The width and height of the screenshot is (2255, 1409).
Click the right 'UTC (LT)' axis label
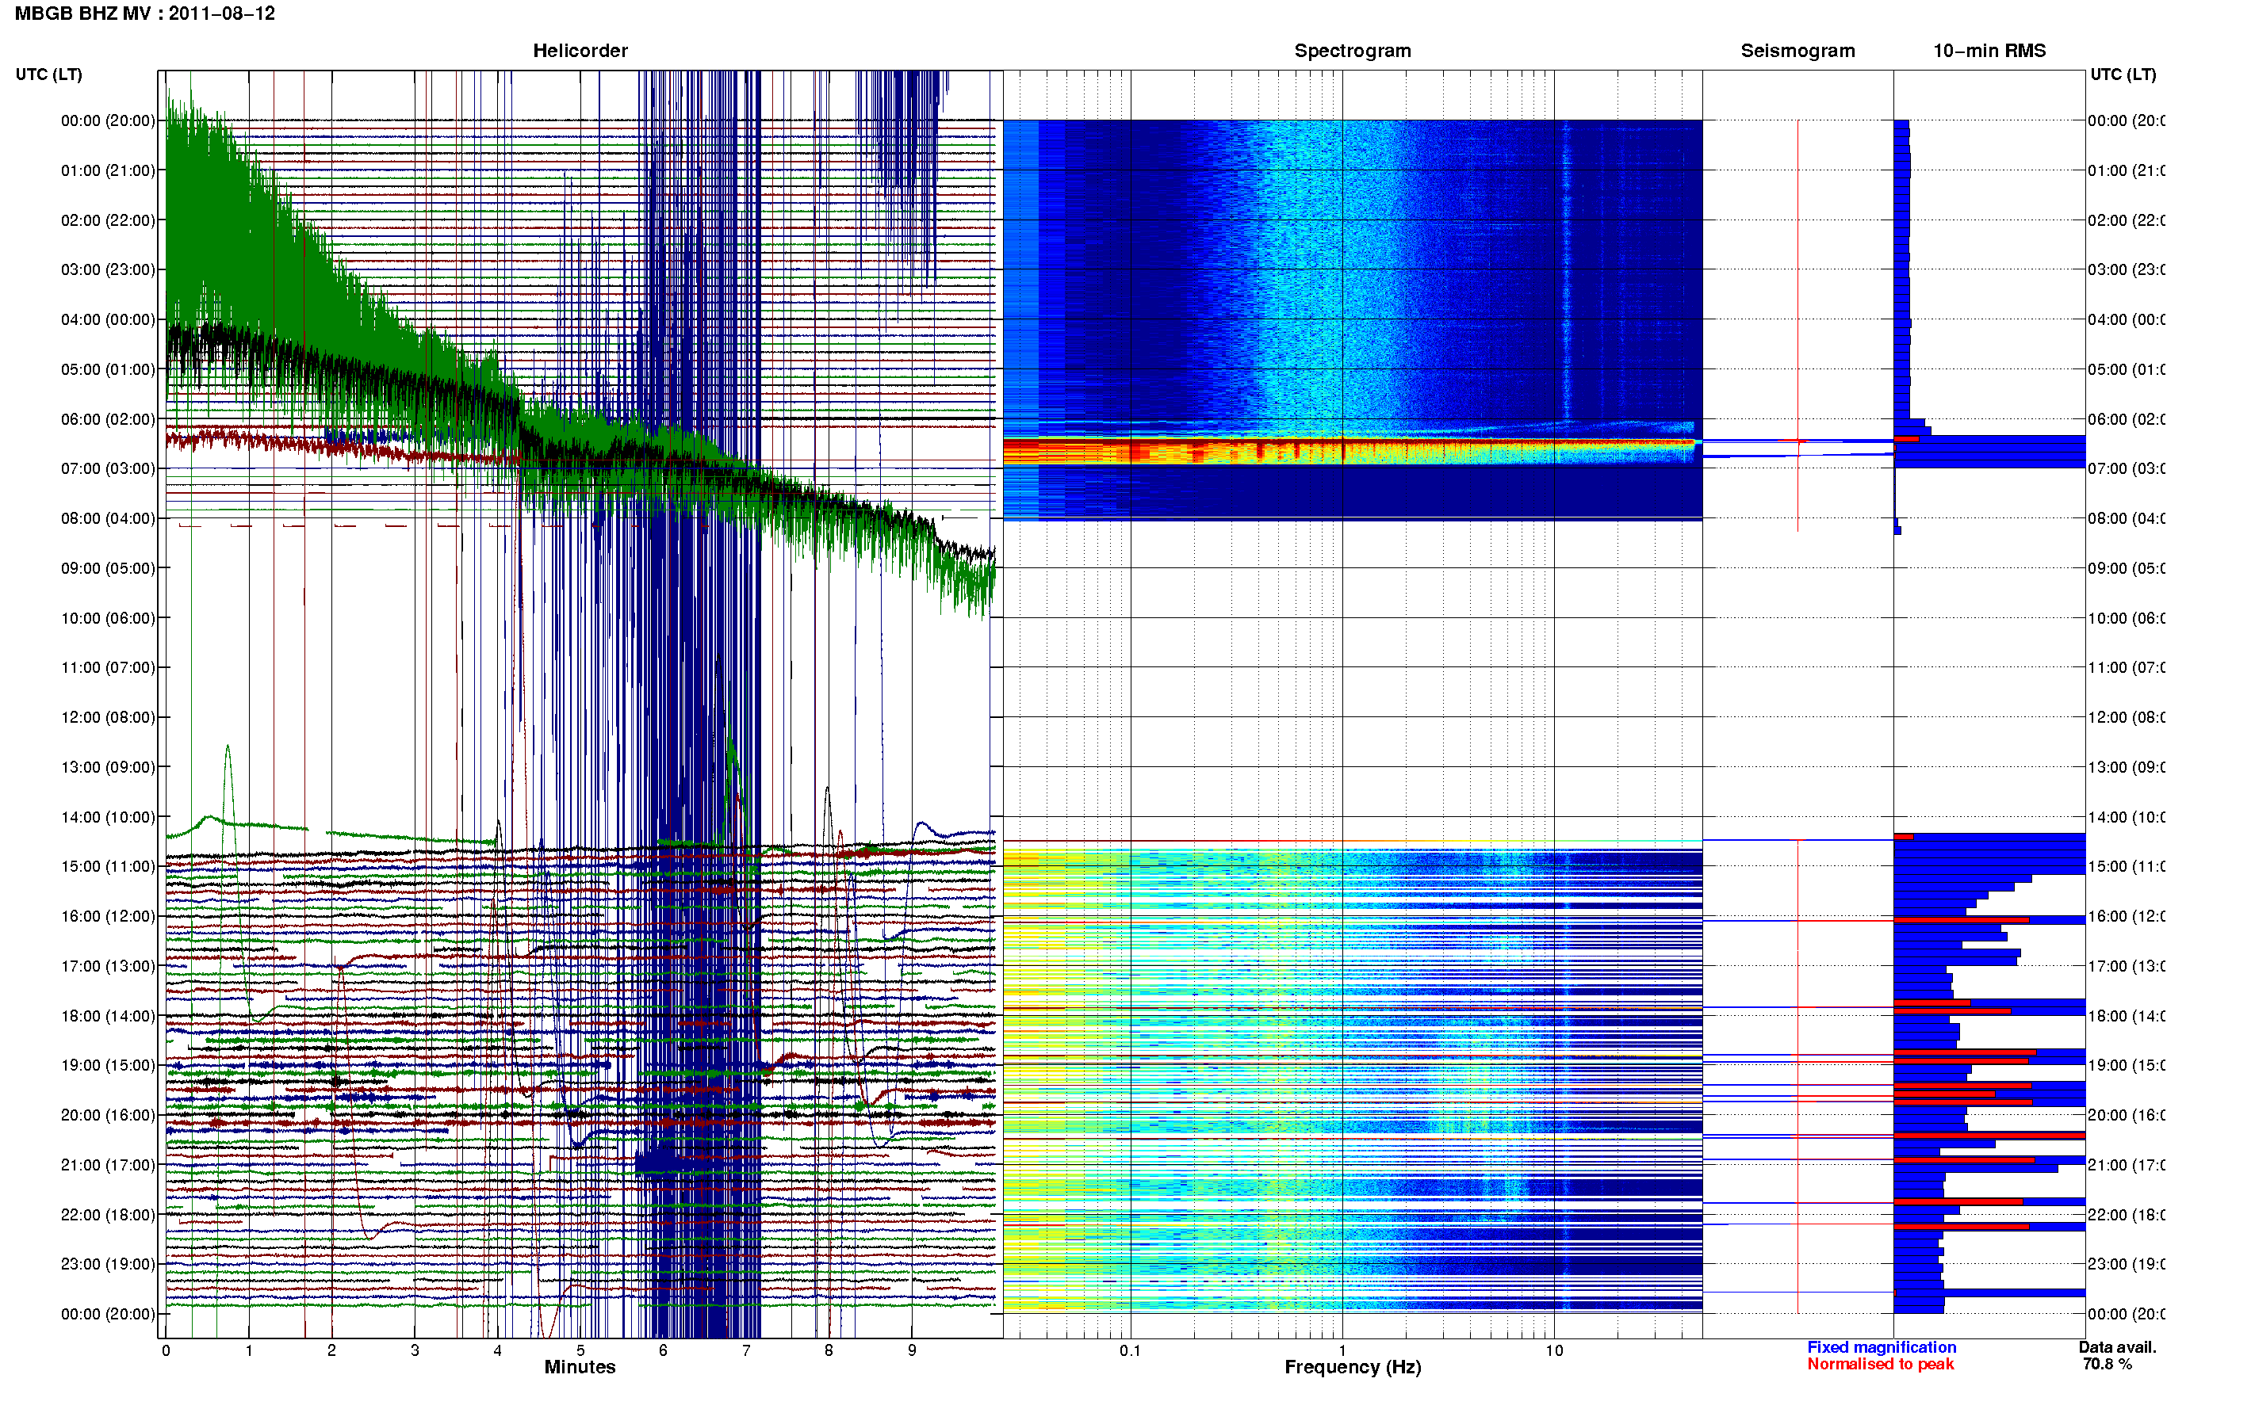pyautogui.click(x=2123, y=74)
